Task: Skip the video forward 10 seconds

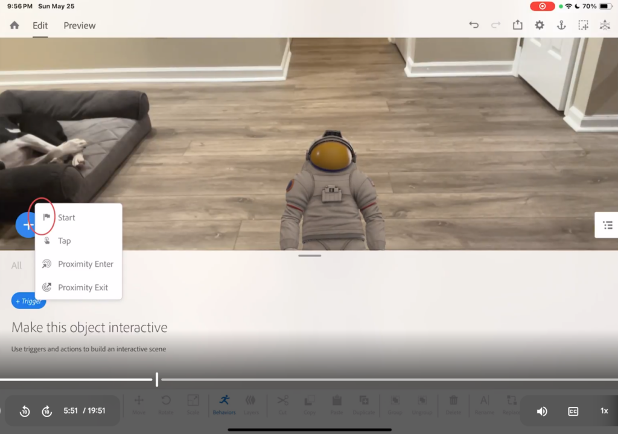Action: (47, 411)
